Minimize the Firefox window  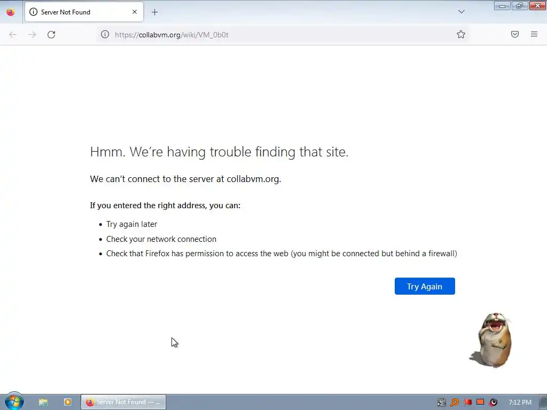click(502, 6)
